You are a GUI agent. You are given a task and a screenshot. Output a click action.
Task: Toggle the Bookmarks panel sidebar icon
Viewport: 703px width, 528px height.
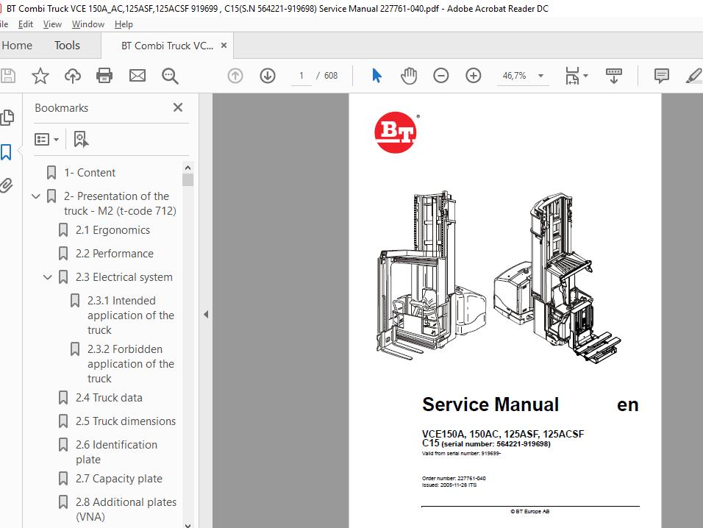(7, 152)
